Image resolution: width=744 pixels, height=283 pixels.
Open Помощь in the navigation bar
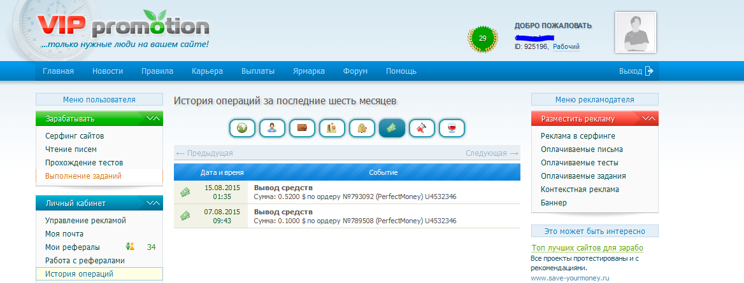click(x=401, y=71)
